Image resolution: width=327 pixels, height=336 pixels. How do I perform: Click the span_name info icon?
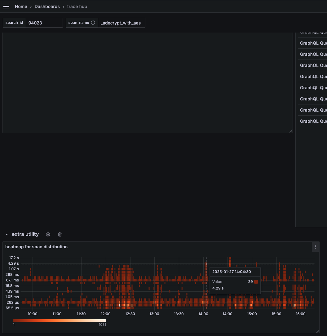click(93, 23)
